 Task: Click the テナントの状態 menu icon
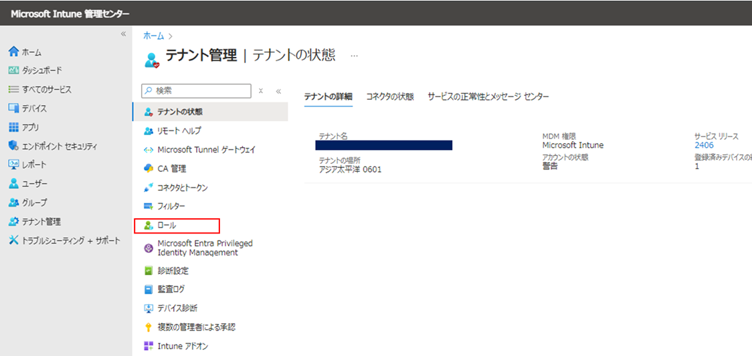click(x=149, y=112)
